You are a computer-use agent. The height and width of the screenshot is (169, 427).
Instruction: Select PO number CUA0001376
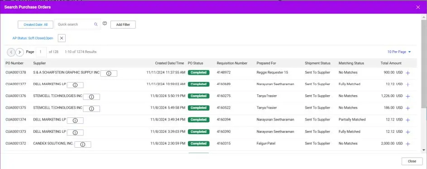click(x=16, y=96)
